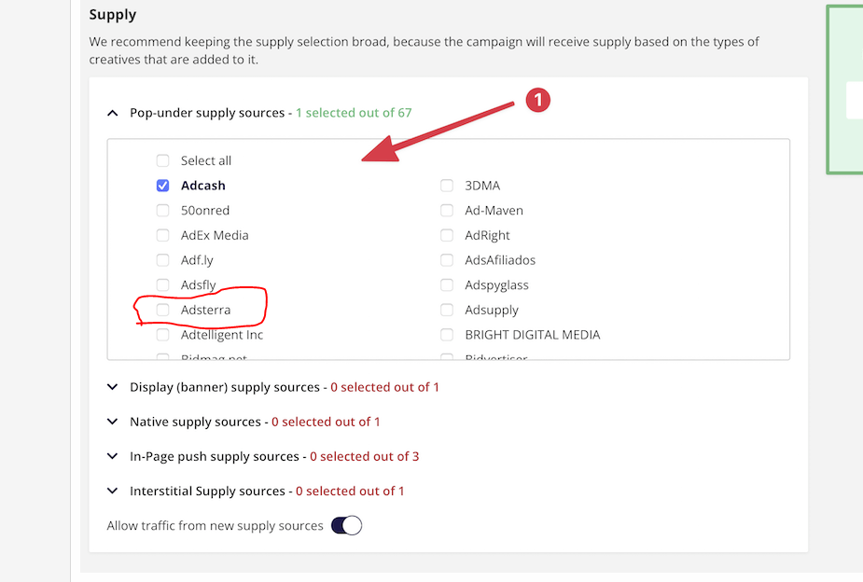863x582 pixels.
Task: Collapse the Pop-under supply sources section
Action: pyautogui.click(x=112, y=113)
